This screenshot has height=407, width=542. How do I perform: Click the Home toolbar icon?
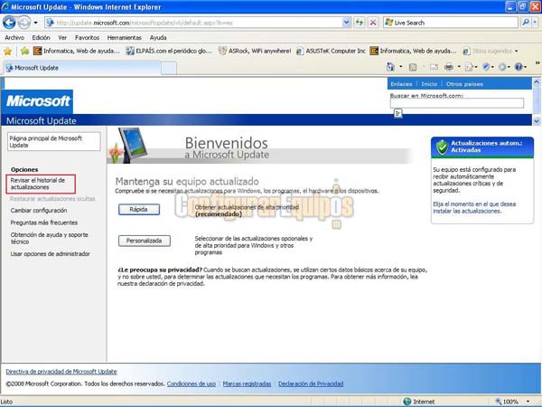coord(390,67)
